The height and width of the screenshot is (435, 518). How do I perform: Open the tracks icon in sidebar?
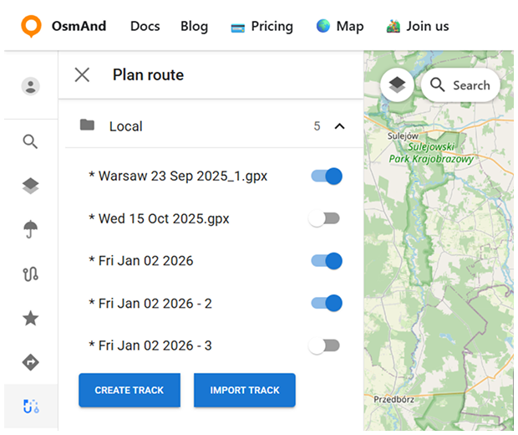[x=31, y=274]
